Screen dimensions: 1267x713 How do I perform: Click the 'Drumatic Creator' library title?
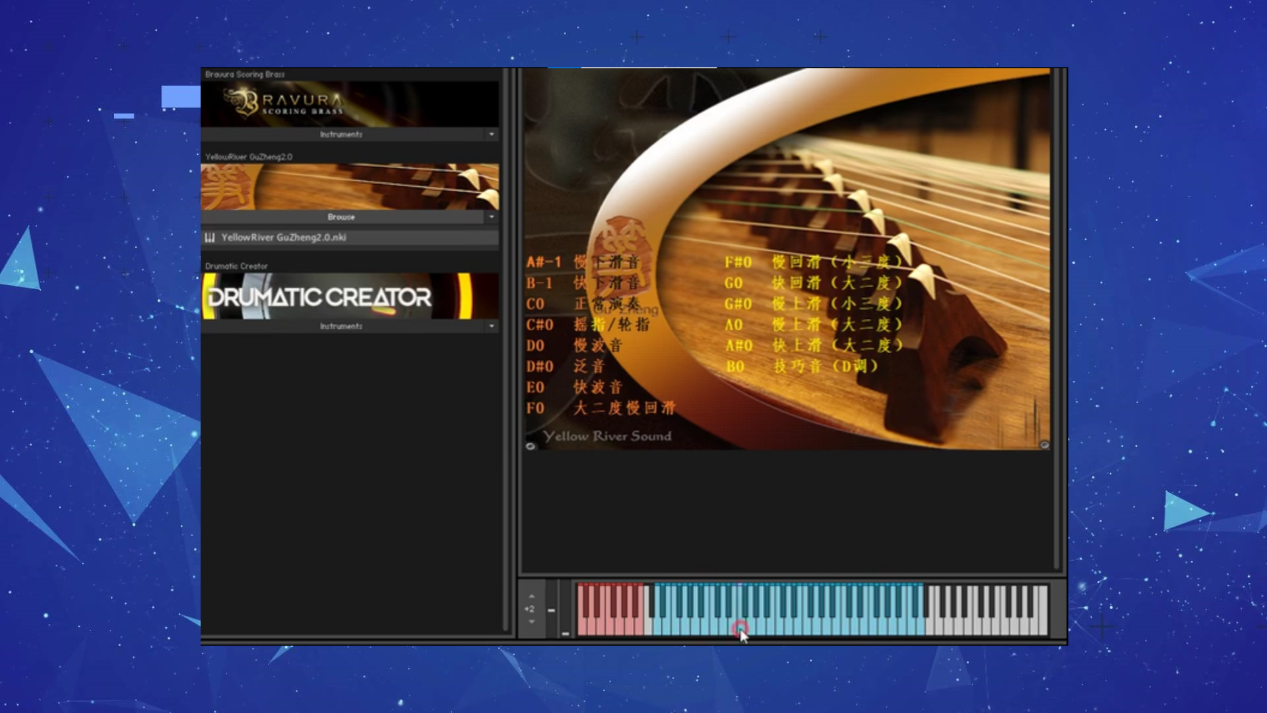236,266
